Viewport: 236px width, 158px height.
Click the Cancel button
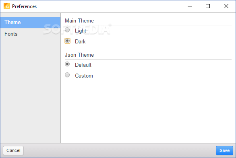tap(13, 150)
